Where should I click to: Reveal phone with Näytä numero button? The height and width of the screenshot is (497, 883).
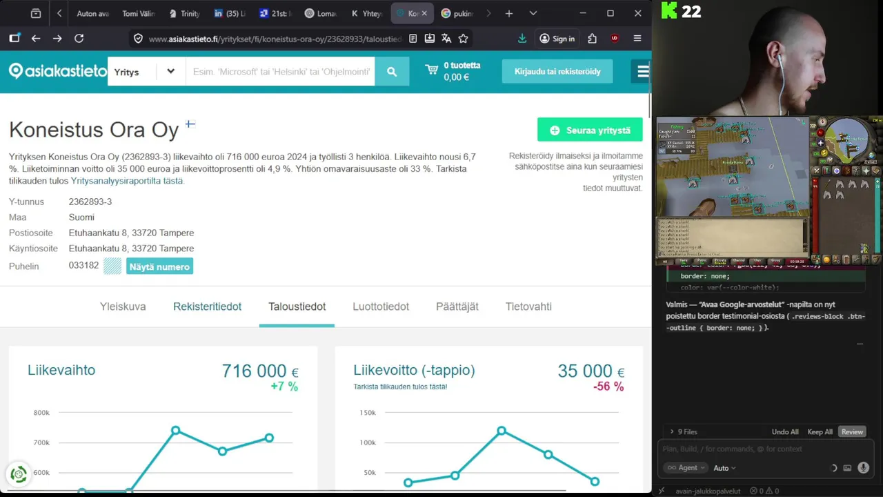click(159, 266)
